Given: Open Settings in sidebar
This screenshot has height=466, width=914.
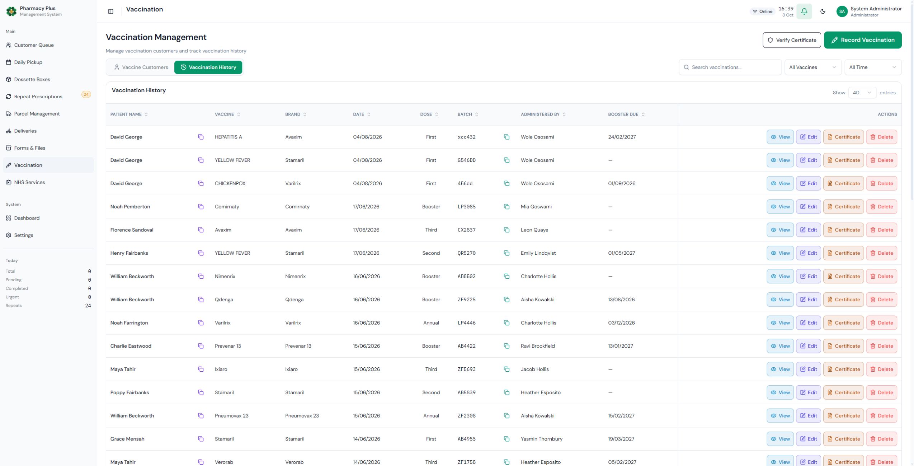Looking at the screenshot, I should [48, 235].
